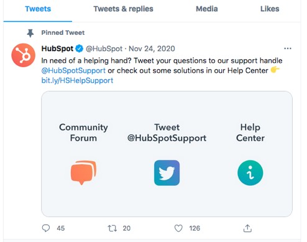Open the Media tab

click(x=207, y=9)
